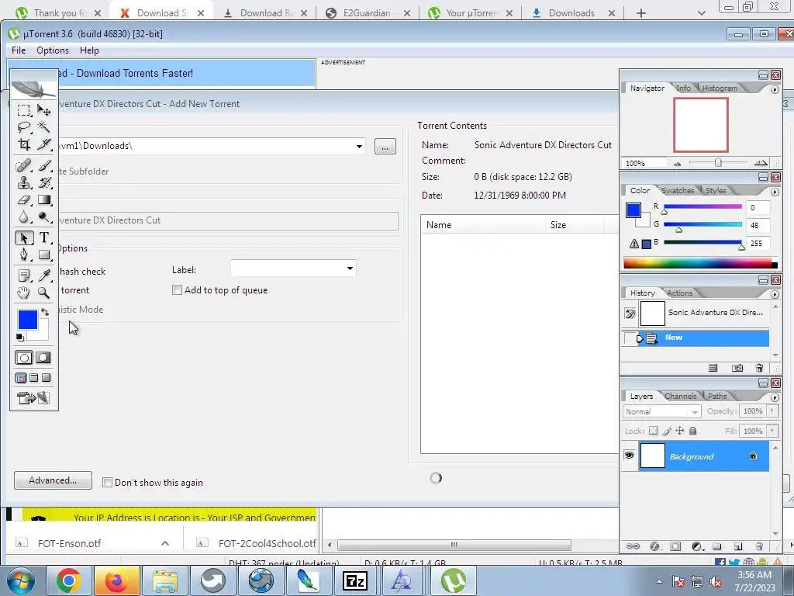The width and height of the screenshot is (794, 596).
Task: Switch to the Actions tab
Action: 679,293
